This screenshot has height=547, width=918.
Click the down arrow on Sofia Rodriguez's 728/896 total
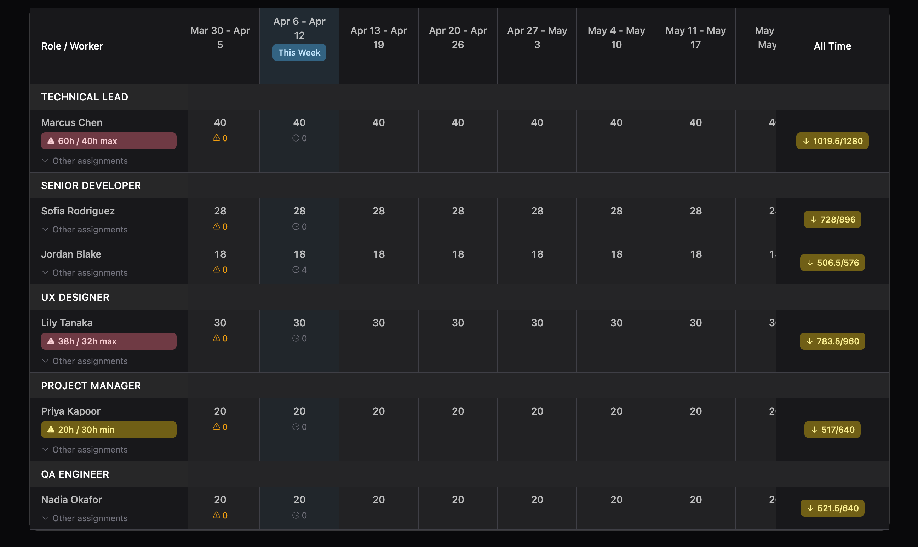(813, 219)
